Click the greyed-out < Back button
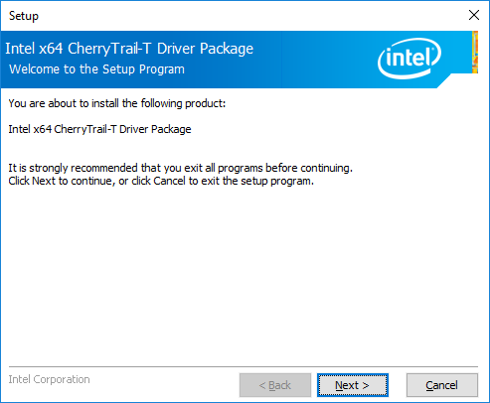The width and height of the screenshot is (490, 403). pos(275,385)
